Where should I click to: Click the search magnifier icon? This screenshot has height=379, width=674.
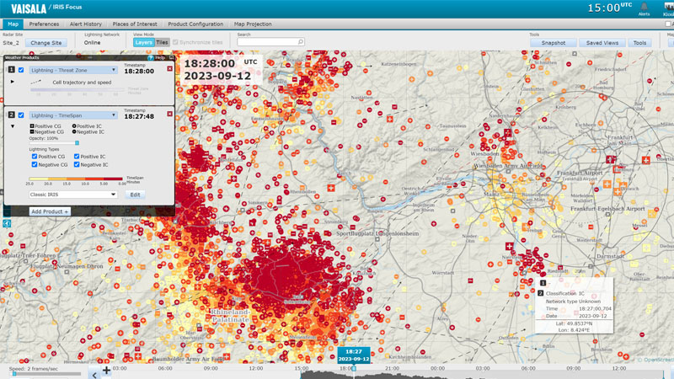coord(301,42)
